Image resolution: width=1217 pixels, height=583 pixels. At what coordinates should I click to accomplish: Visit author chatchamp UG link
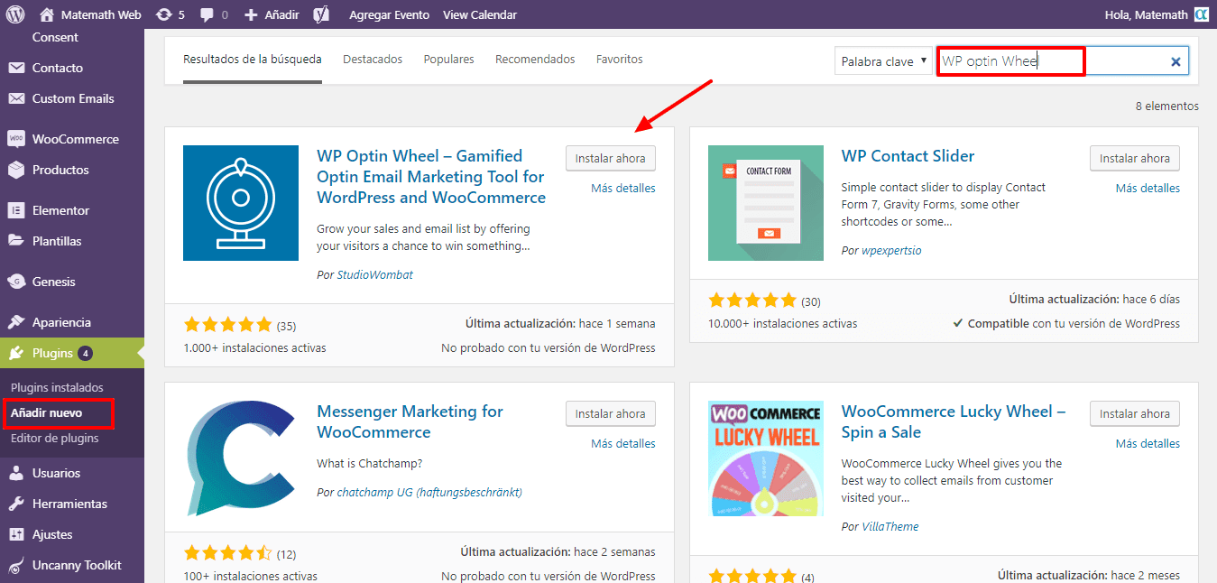coord(429,493)
